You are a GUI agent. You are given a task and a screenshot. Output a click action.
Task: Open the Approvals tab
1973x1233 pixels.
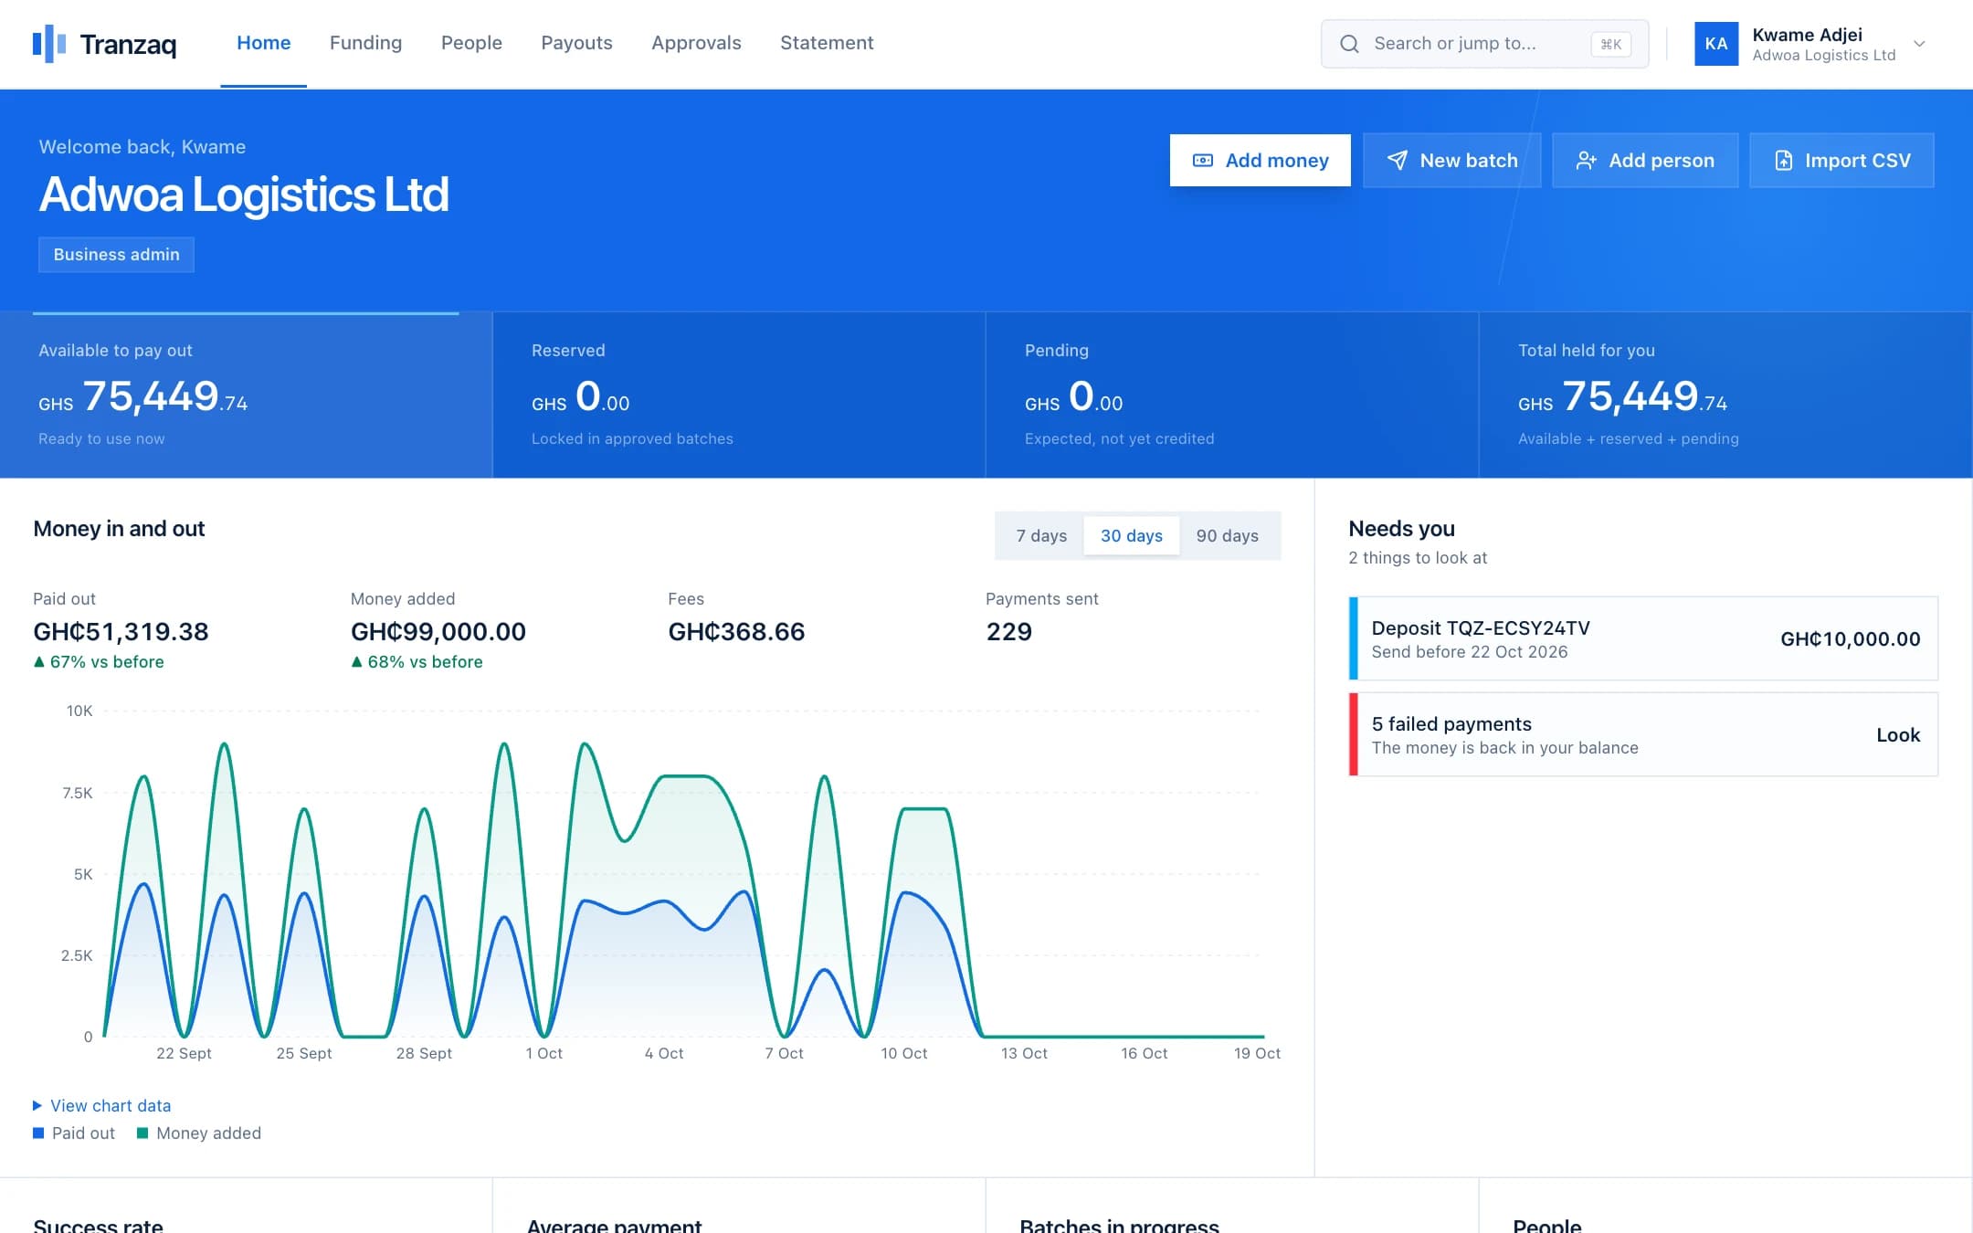696,43
